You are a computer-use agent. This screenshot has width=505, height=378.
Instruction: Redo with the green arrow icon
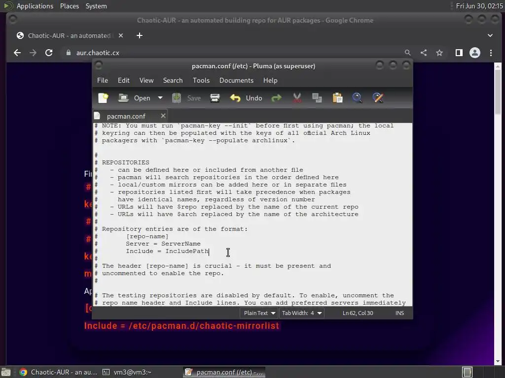(276, 98)
